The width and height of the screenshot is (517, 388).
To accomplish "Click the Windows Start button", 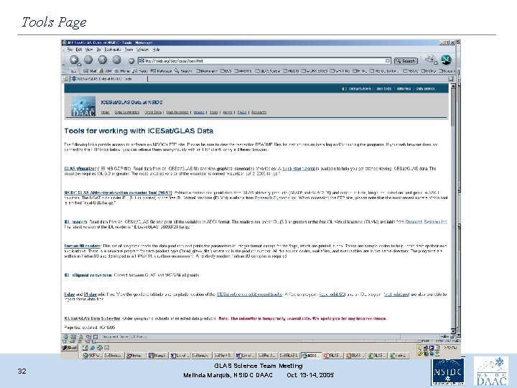I will [x=70, y=348].
